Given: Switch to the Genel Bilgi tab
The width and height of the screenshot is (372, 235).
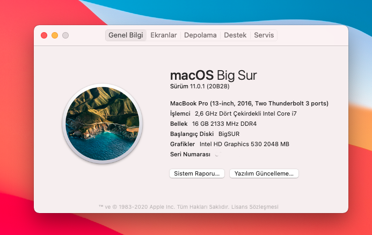Looking at the screenshot, I should pyautogui.click(x=126, y=35).
